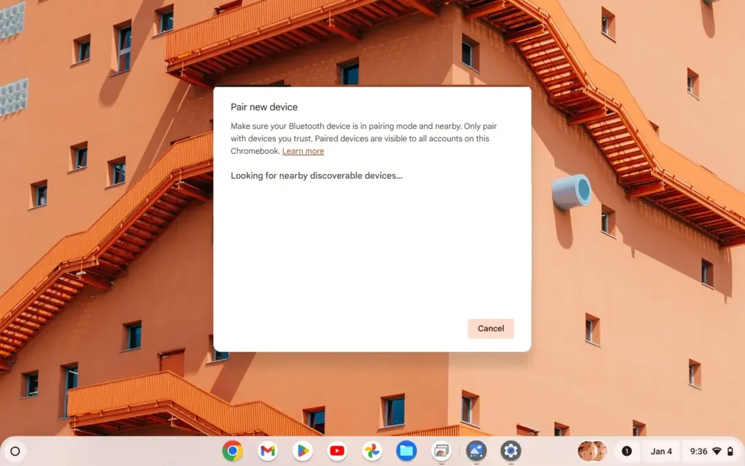
Task: Launch YouTube from the shelf
Action: tap(337, 451)
